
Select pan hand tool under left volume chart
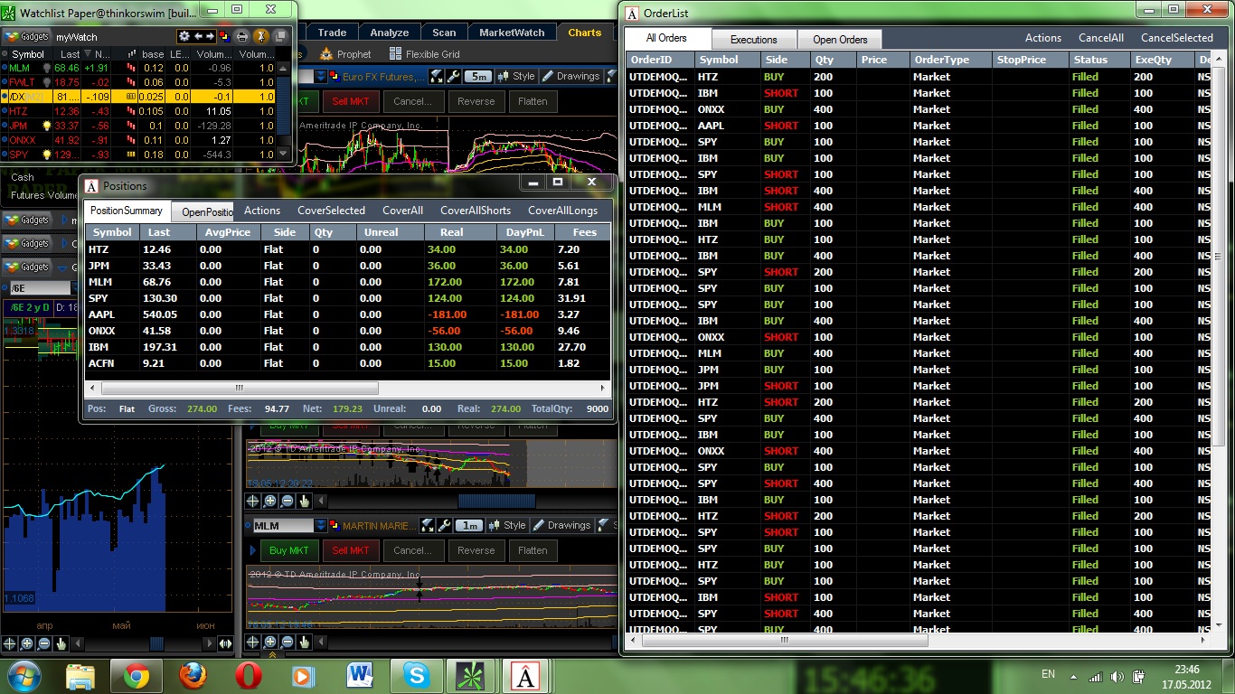(61, 643)
